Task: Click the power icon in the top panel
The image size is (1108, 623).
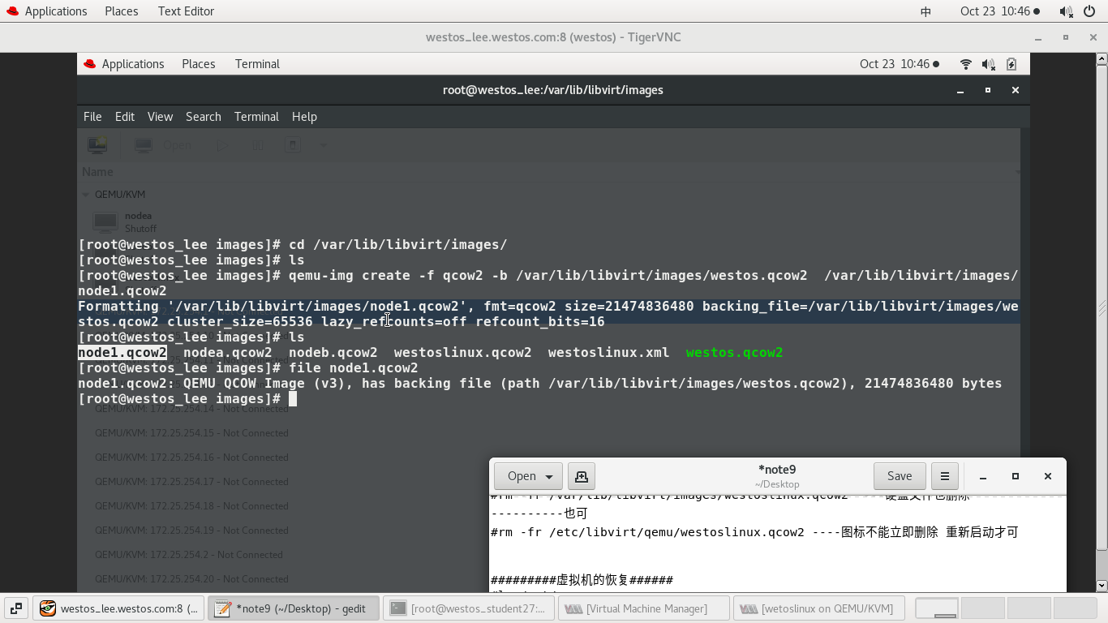Action: [x=1089, y=11]
